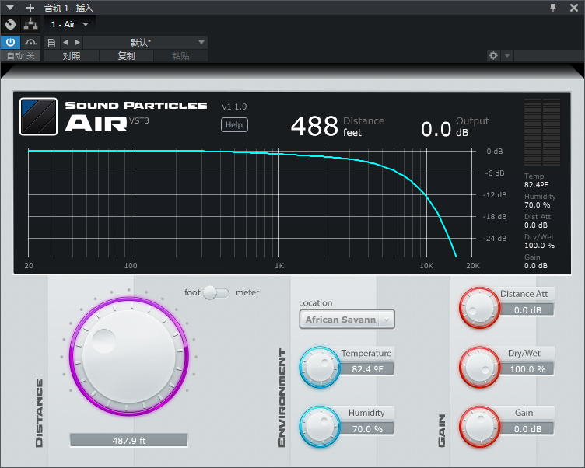
Task: Click the routing sidechain tree icon
Action: [30, 24]
